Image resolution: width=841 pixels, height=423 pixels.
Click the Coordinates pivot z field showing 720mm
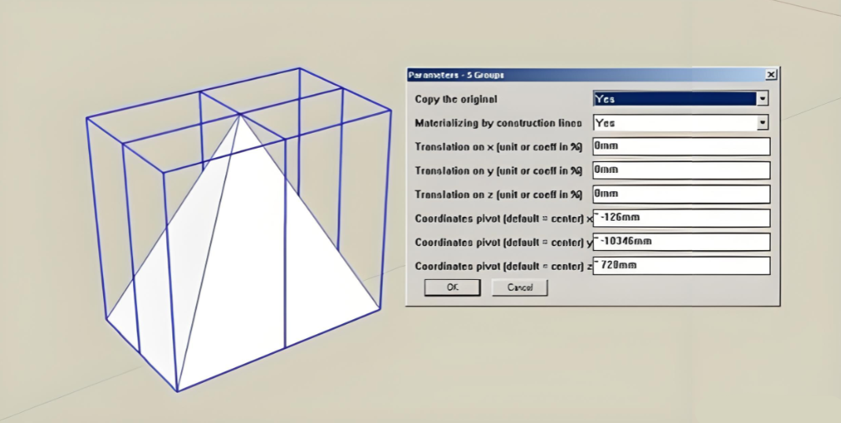[x=681, y=266]
